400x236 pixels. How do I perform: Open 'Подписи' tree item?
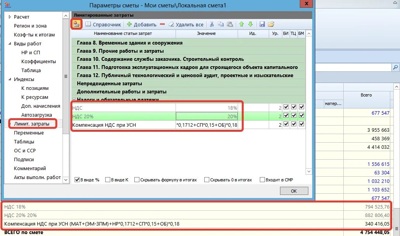click(24, 159)
